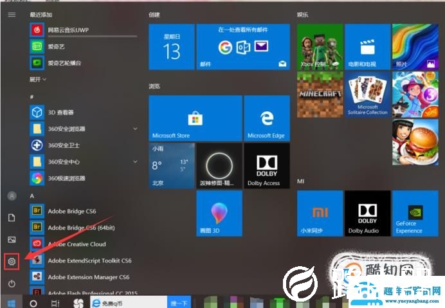Select the 创建 tile group header

tap(154, 15)
